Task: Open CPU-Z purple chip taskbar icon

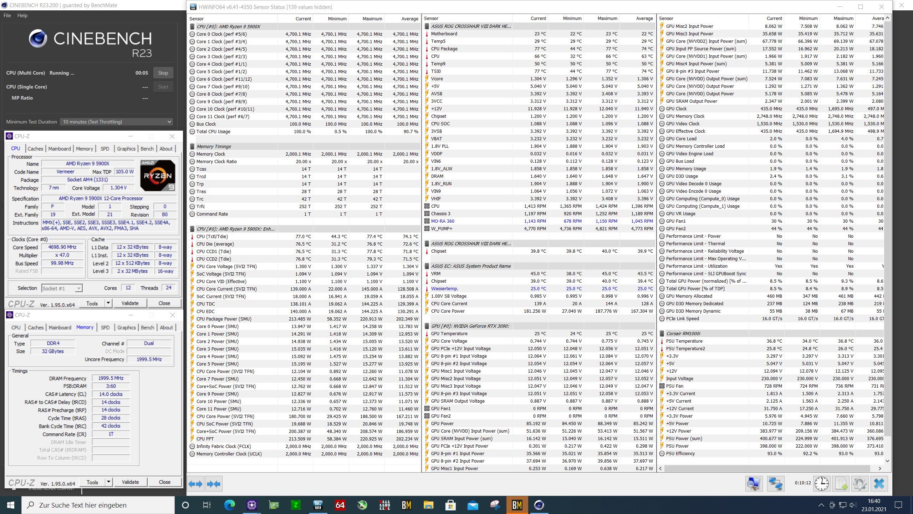Action: click(252, 505)
